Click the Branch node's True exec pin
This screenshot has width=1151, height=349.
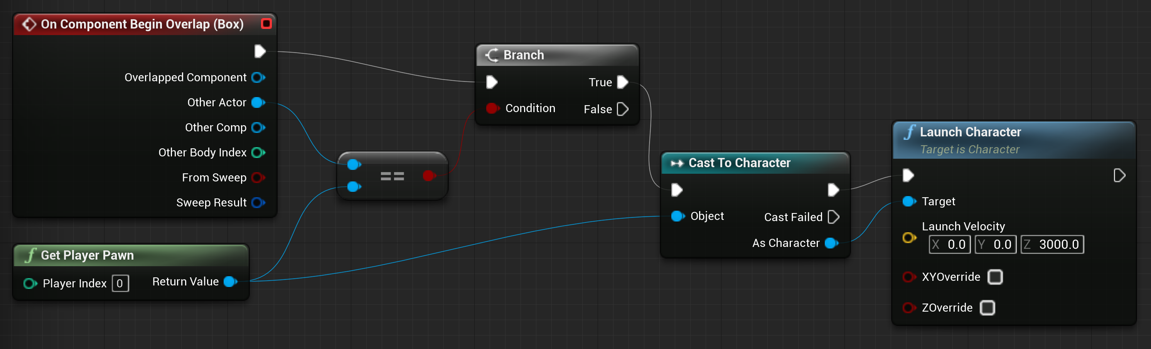[622, 82]
